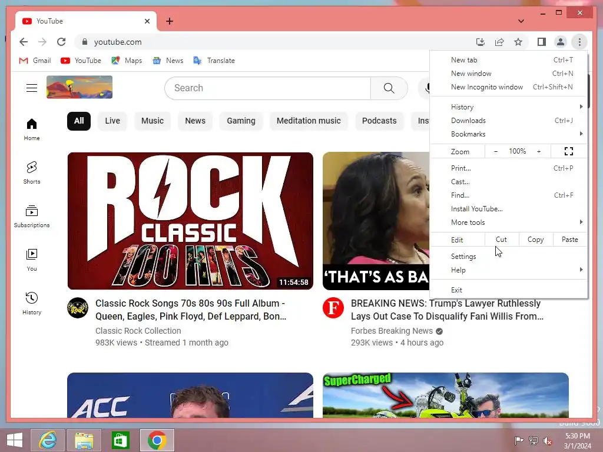The height and width of the screenshot is (452, 603).
Task: Close the YouTube tab
Action: (147, 21)
